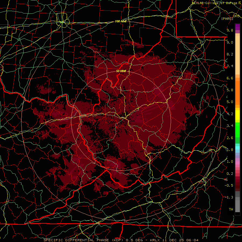Image resolution: width=242 pixels, height=242 pixels.
Task: Pick the 5.8 legend value
Action: click(230, 90)
